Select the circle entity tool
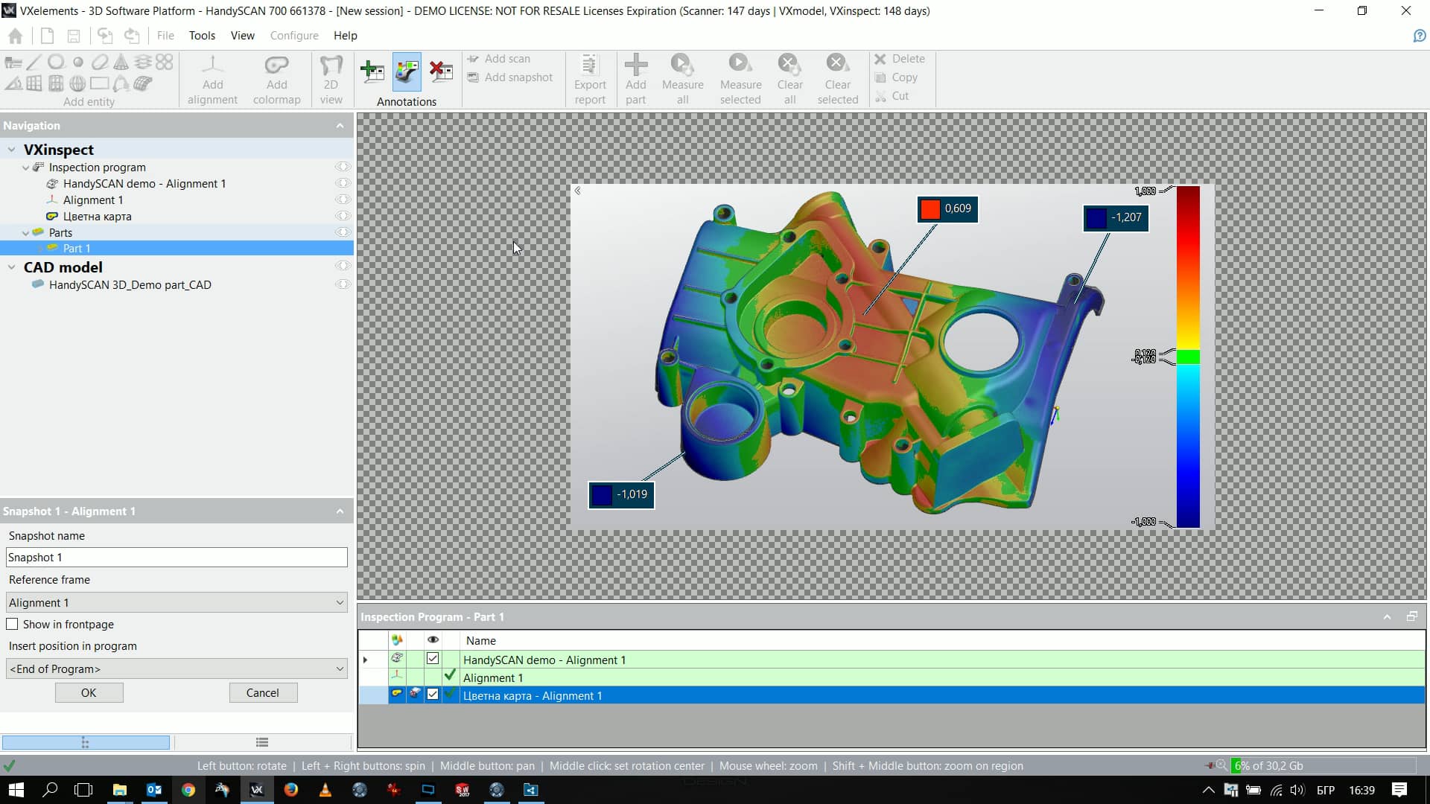 (x=56, y=63)
